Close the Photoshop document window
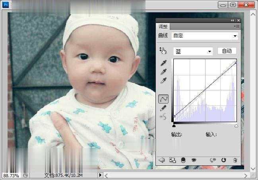 (x=246, y=5)
